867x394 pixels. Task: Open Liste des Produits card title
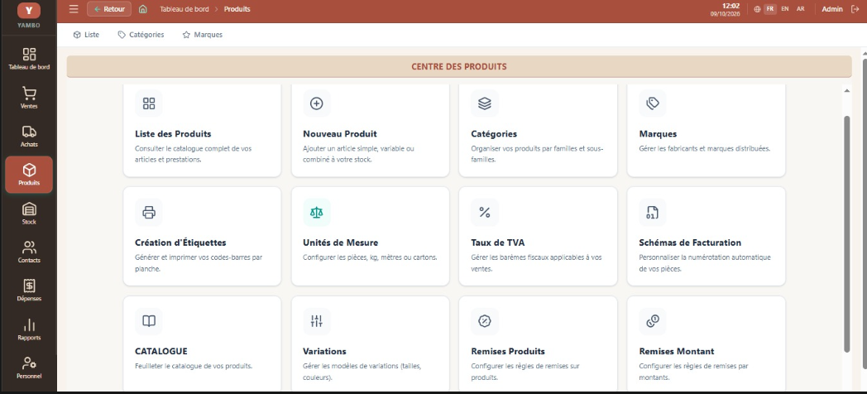pos(173,134)
